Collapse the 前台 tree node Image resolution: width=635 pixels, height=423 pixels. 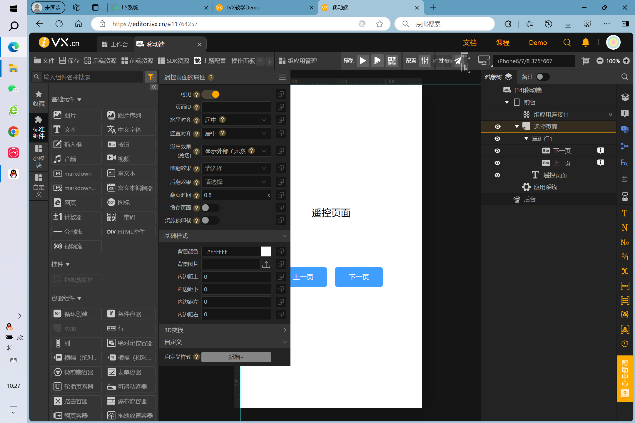point(507,102)
